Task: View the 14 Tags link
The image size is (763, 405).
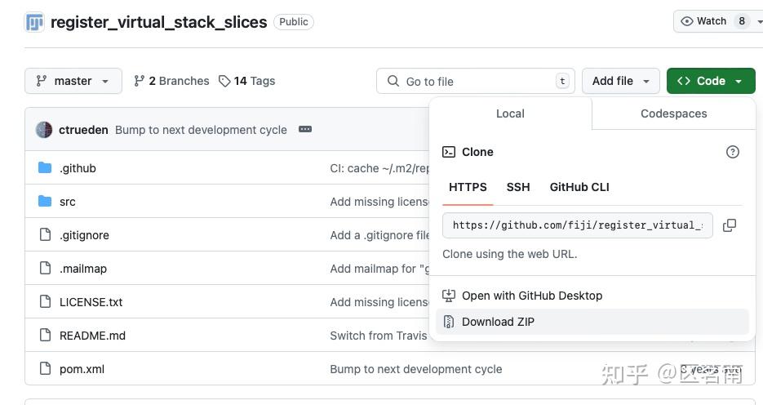Action: (247, 81)
